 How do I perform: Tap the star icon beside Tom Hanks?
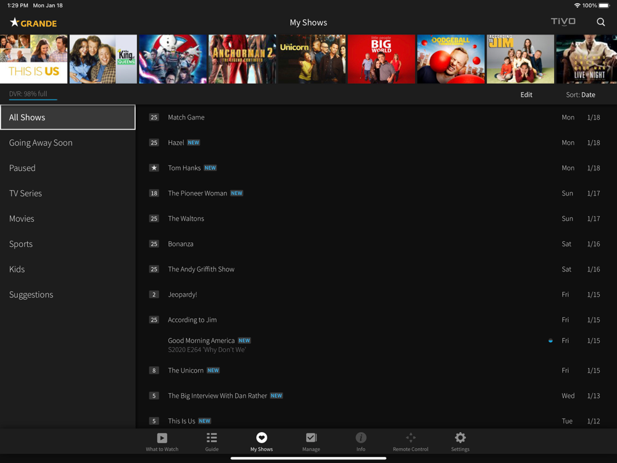pos(154,168)
